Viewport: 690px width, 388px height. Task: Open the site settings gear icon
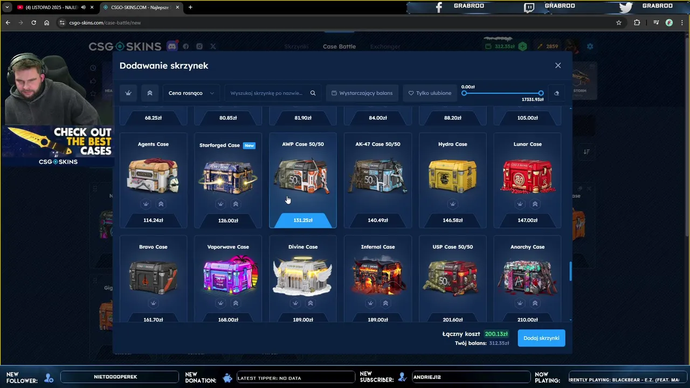pos(590,46)
